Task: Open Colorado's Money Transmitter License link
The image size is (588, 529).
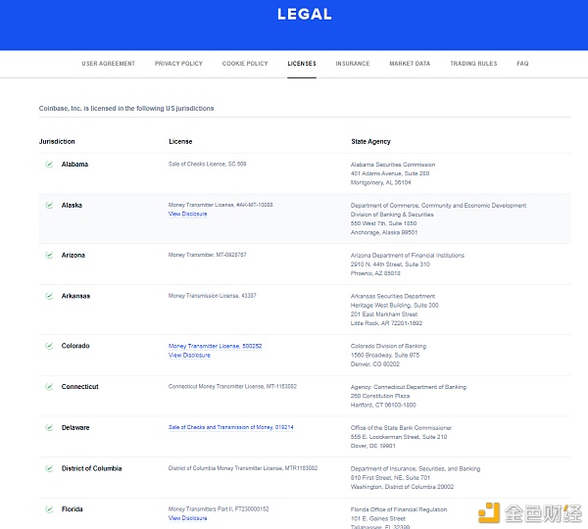Action: 215,346
